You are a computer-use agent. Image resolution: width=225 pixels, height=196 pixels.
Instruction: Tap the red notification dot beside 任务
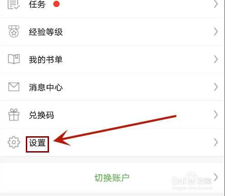pos(56,4)
